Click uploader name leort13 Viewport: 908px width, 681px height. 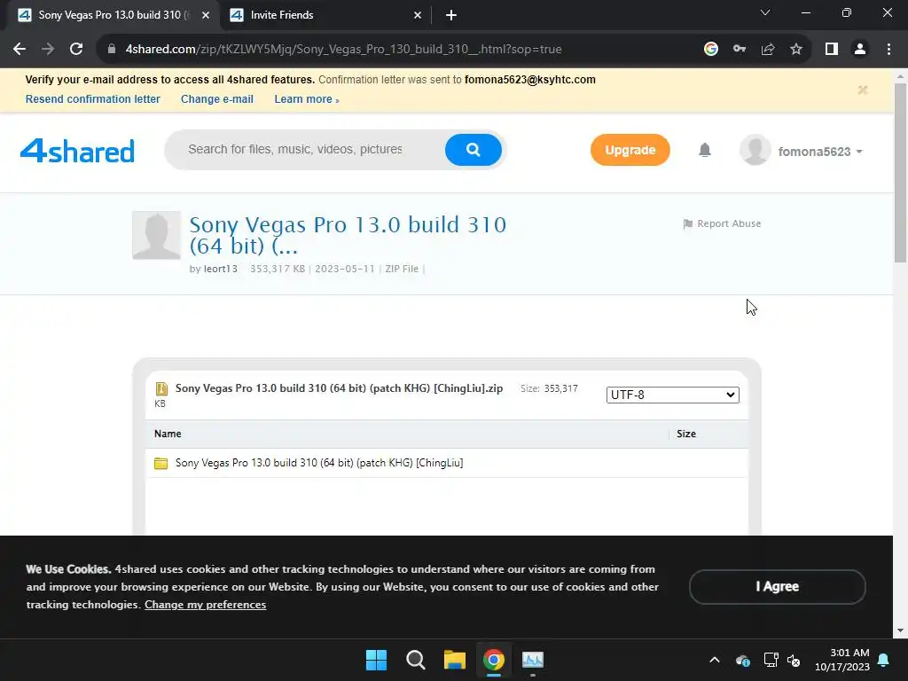click(x=221, y=269)
